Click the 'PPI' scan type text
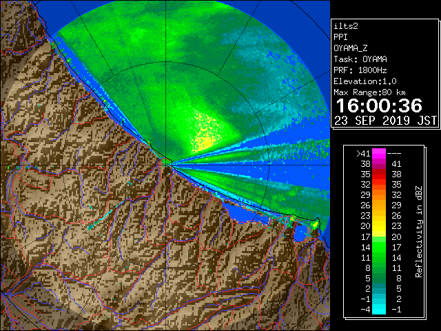The image size is (441, 331). coord(340,37)
